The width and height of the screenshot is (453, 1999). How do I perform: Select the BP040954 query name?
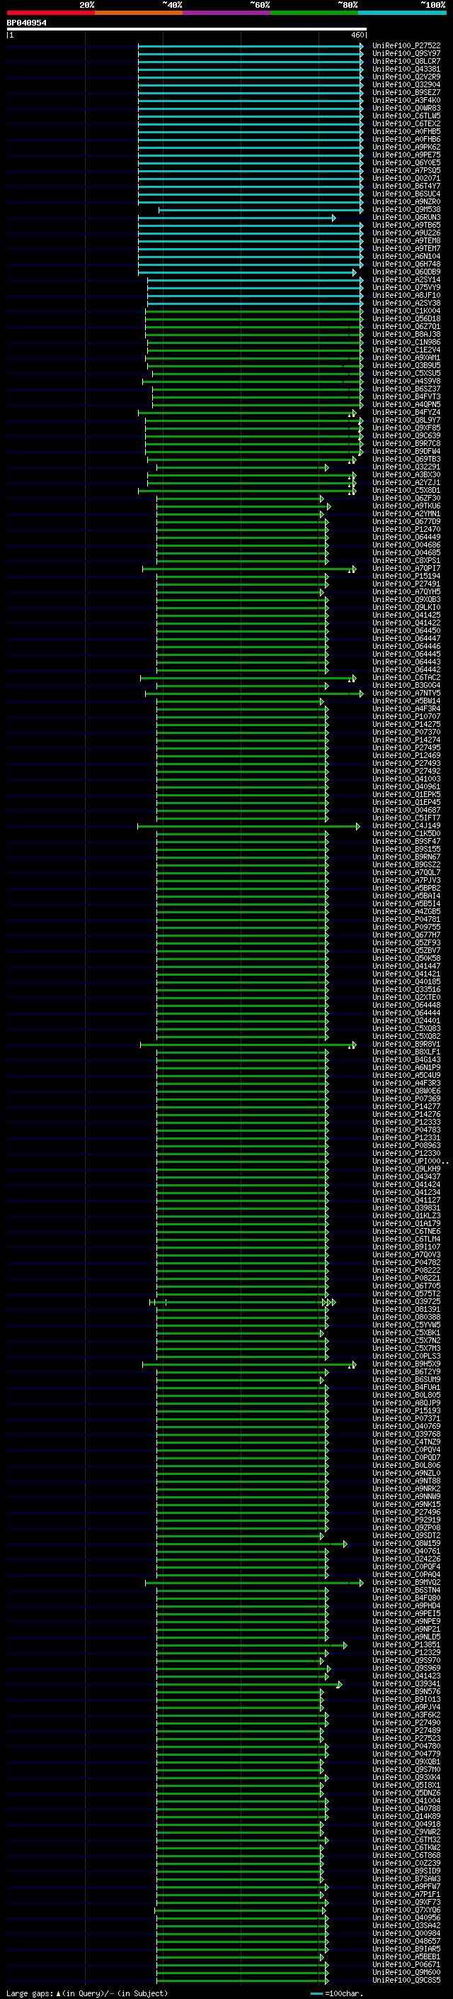tap(26, 23)
